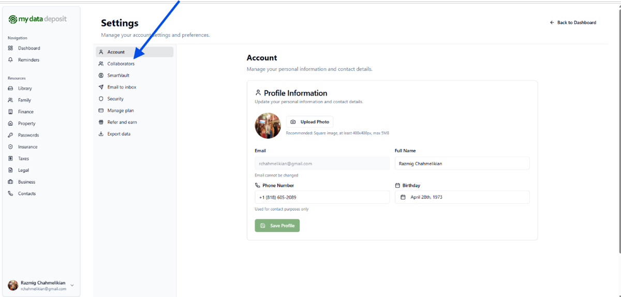Click the back arrow icon by Back to Dashboard
621x297 pixels.
(x=552, y=23)
